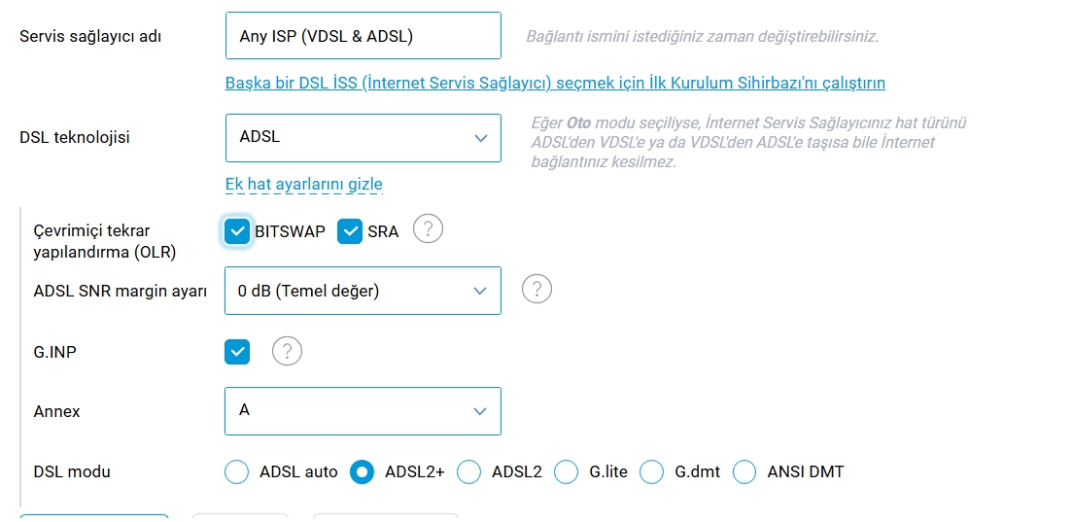1072x522 pixels.
Task: Disable the SRA checkbox
Action: (x=349, y=231)
